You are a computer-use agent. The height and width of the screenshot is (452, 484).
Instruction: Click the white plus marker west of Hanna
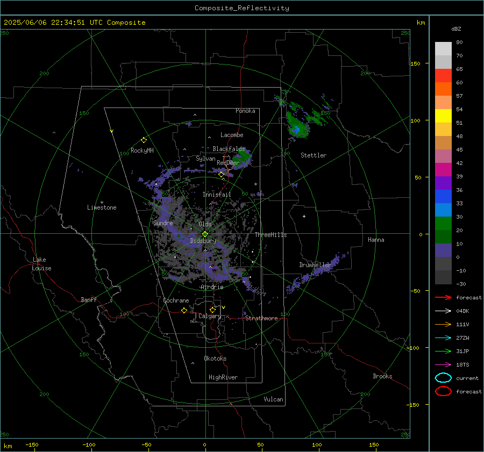(x=304, y=216)
